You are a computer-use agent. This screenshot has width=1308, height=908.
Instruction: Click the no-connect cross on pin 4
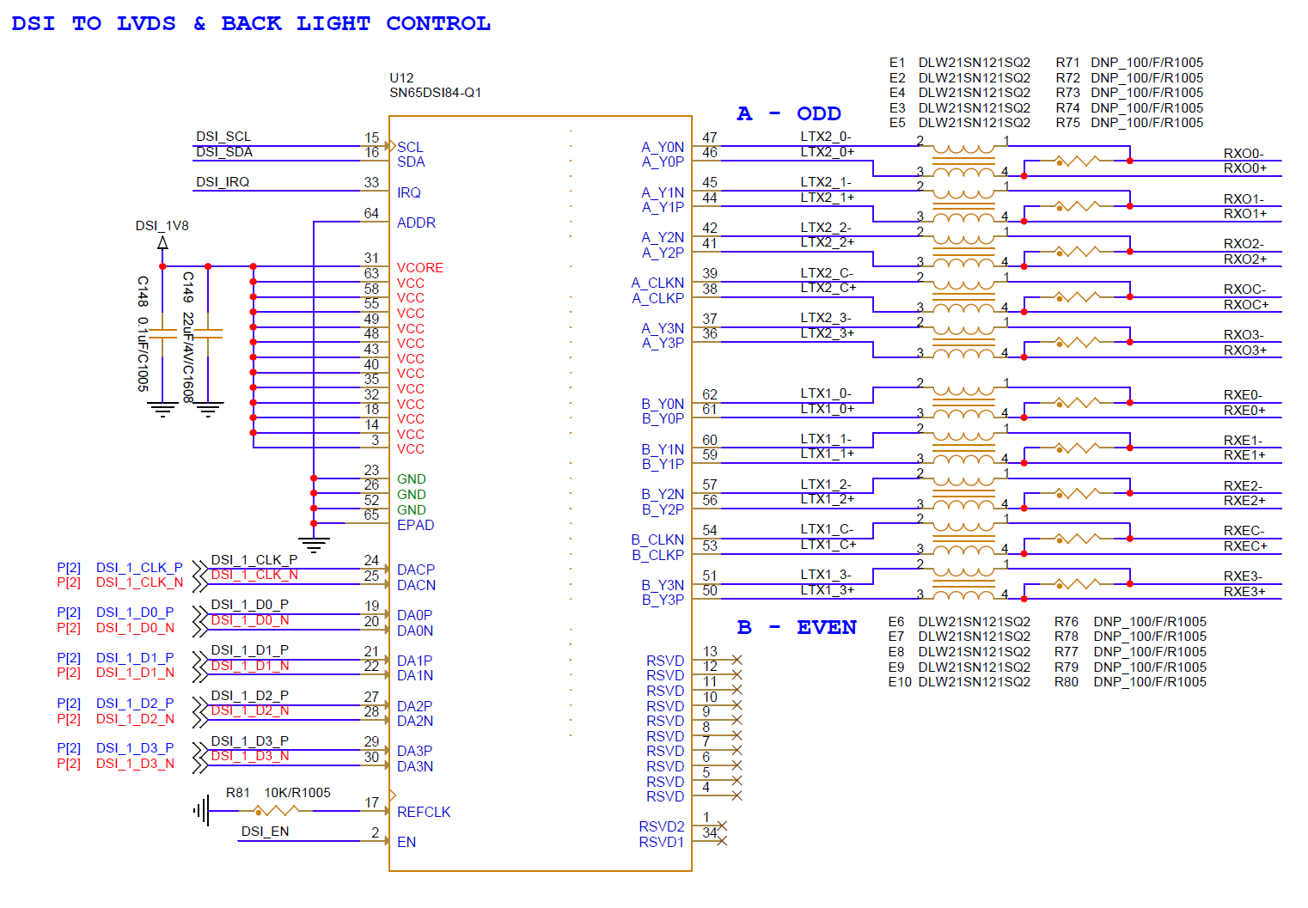click(737, 795)
